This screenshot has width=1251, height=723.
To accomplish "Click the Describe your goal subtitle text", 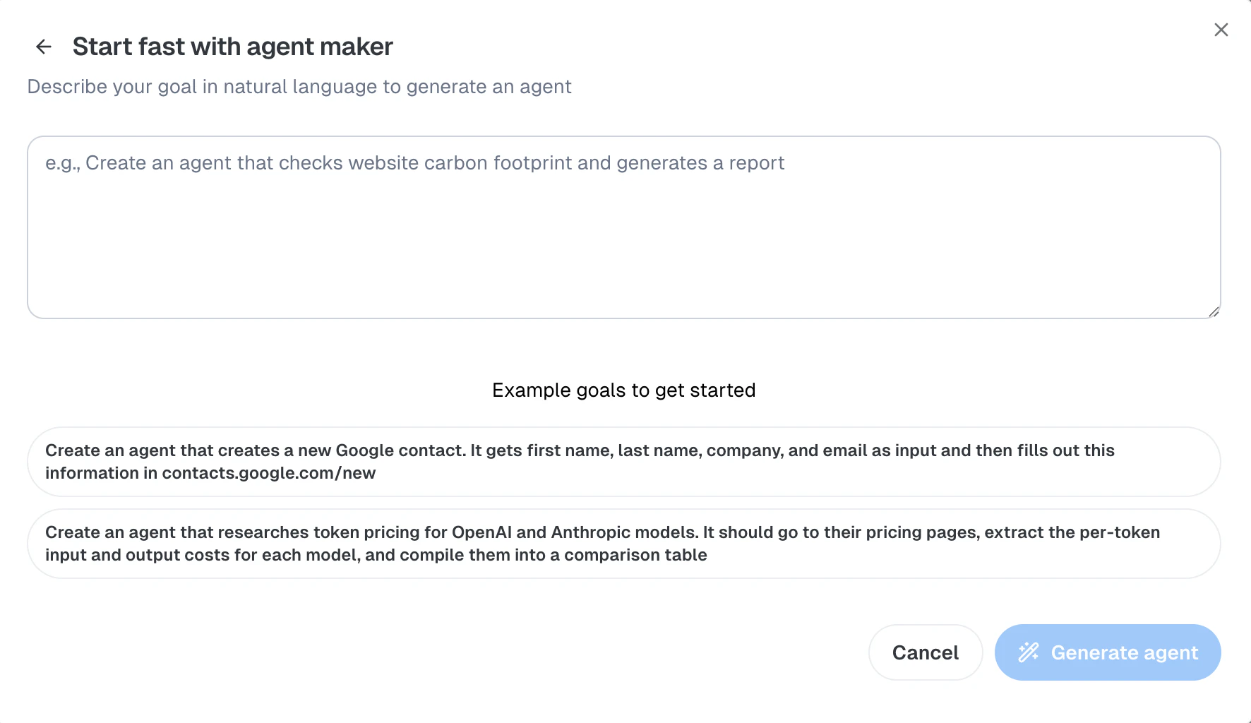I will pyautogui.click(x=299, y=86).
